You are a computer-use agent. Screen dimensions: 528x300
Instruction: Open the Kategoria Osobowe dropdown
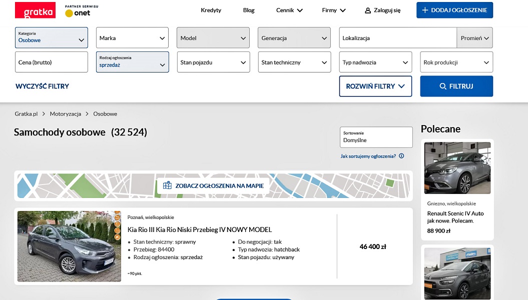coord(52,37)
